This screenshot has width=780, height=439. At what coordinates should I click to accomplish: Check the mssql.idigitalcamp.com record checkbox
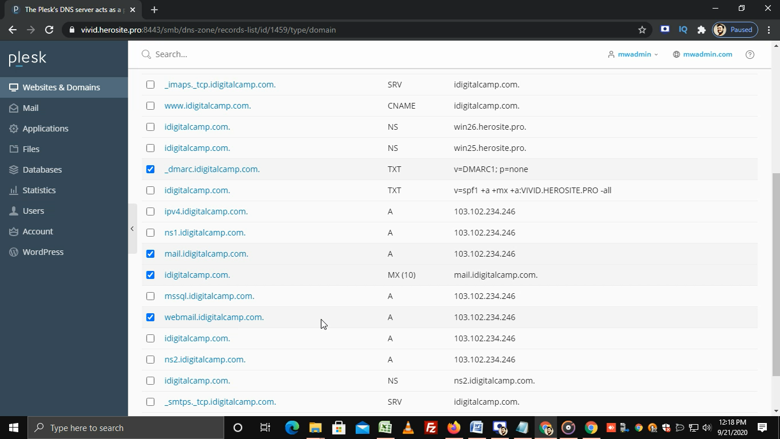[150, 296]
